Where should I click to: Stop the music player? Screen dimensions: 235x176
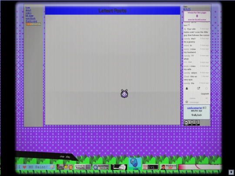62,156
